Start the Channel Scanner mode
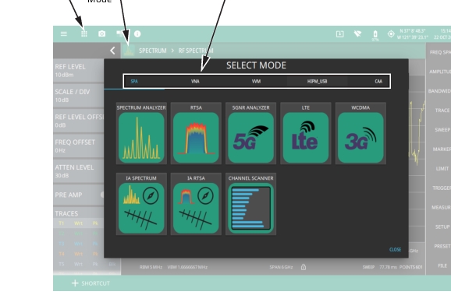451x295 pixels. pos(250,208)
